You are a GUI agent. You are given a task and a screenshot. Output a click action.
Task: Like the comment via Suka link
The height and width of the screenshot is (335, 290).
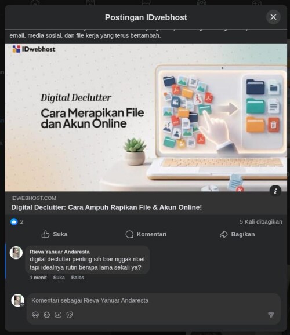pyautogui.click(x=59, y=278)
